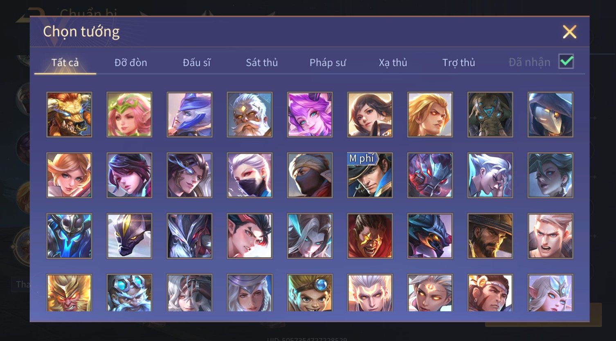Open the Trợ thủ tab
Viewport: 616px width, 341px height.
pyautogui.click(x=459, y=63)
